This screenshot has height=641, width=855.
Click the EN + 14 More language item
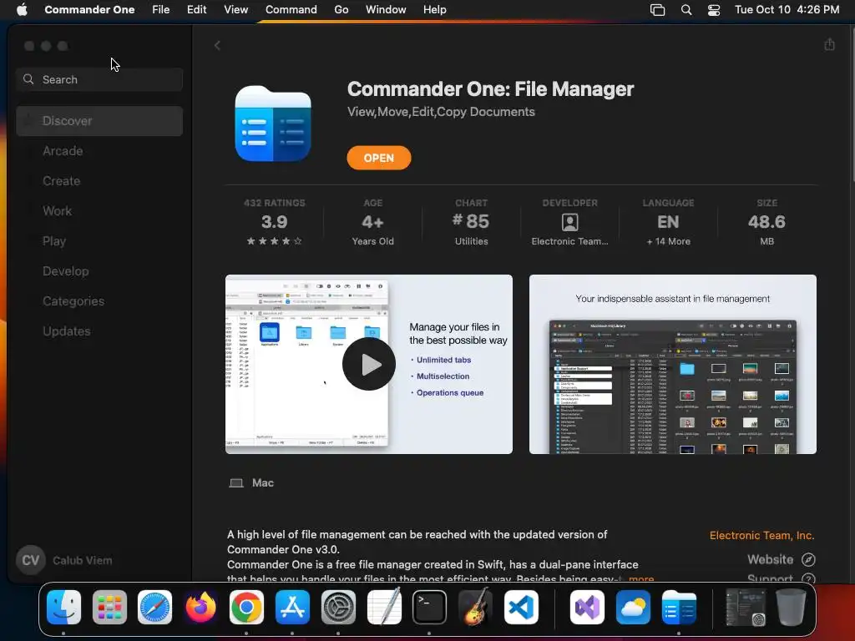(x=668, y=222)
